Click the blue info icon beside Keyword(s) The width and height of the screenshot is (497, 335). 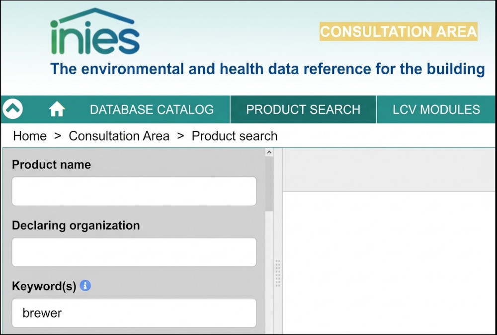[85, 286]
